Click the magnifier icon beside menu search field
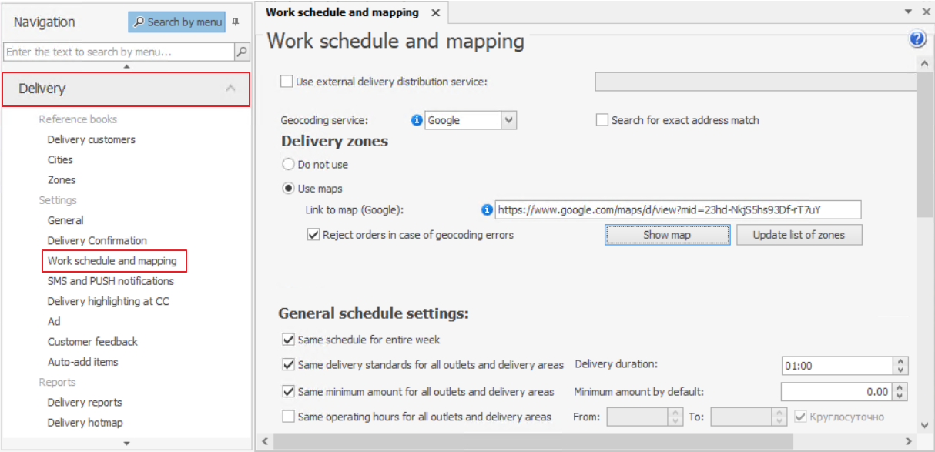 (x=242, y=52)
